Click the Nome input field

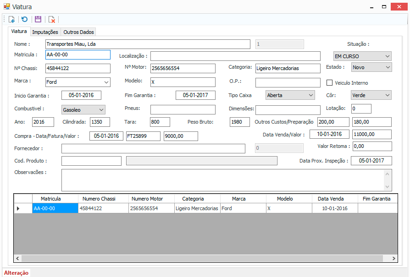pos(148,44)
